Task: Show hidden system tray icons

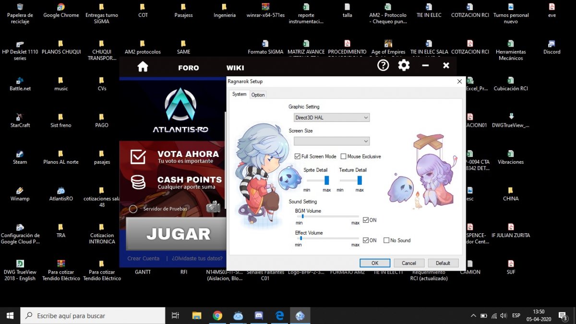Action: pos(473,315)
